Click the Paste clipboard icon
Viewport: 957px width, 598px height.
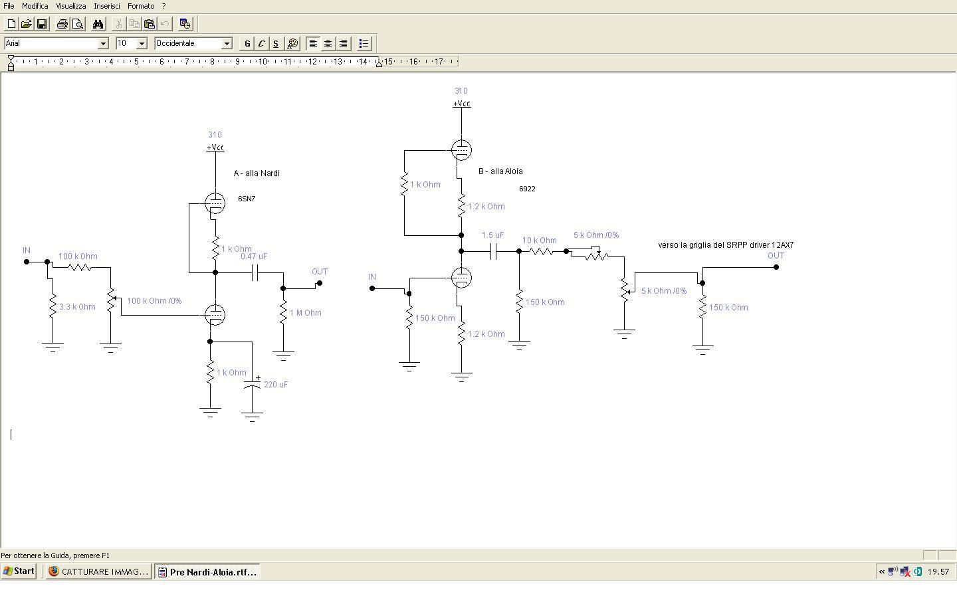[150, 24]
